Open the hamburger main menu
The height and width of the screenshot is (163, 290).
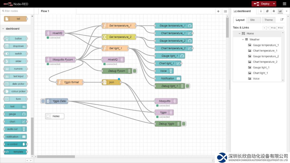click(284, 4)
